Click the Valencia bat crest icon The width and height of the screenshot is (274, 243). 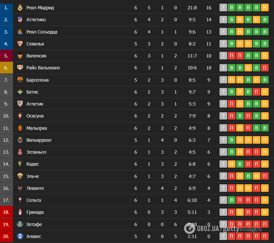(20, 56)
